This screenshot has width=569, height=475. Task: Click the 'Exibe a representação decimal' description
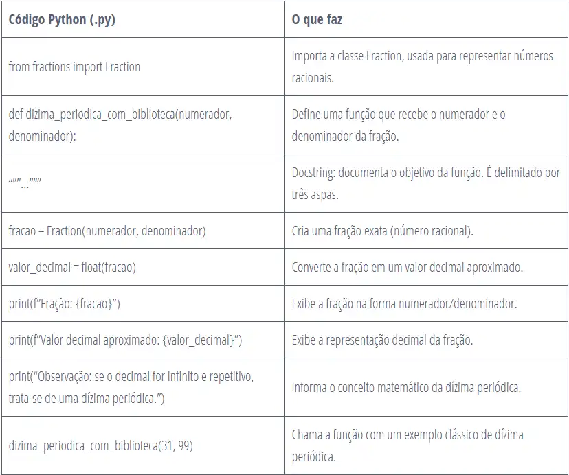[x=382, y=340]
